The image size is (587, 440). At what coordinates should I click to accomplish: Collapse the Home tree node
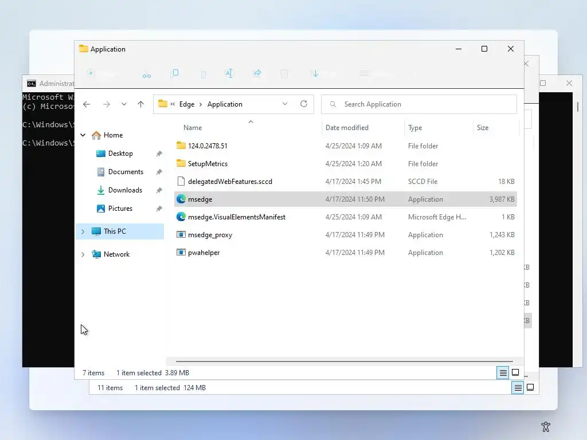tap(83, 135)
